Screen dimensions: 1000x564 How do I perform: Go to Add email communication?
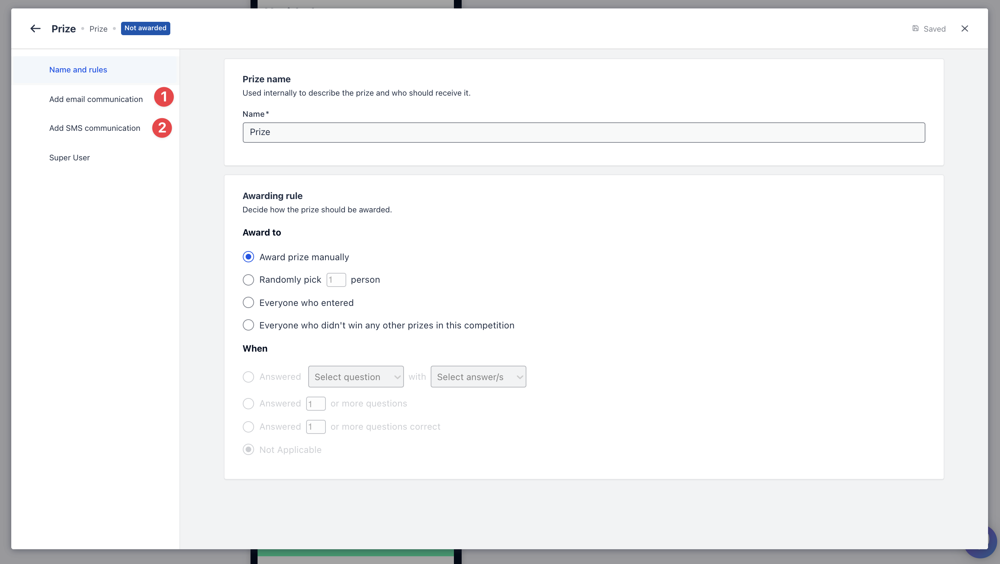(x=96, y=99)
